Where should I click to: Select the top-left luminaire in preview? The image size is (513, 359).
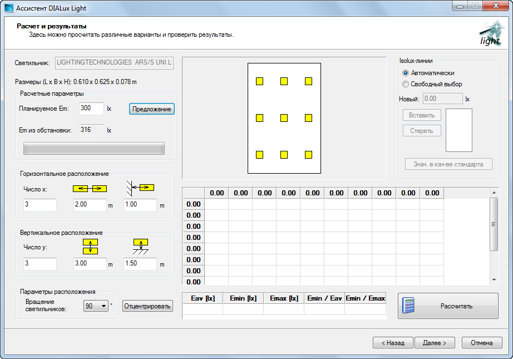click(x=259, y=81)
